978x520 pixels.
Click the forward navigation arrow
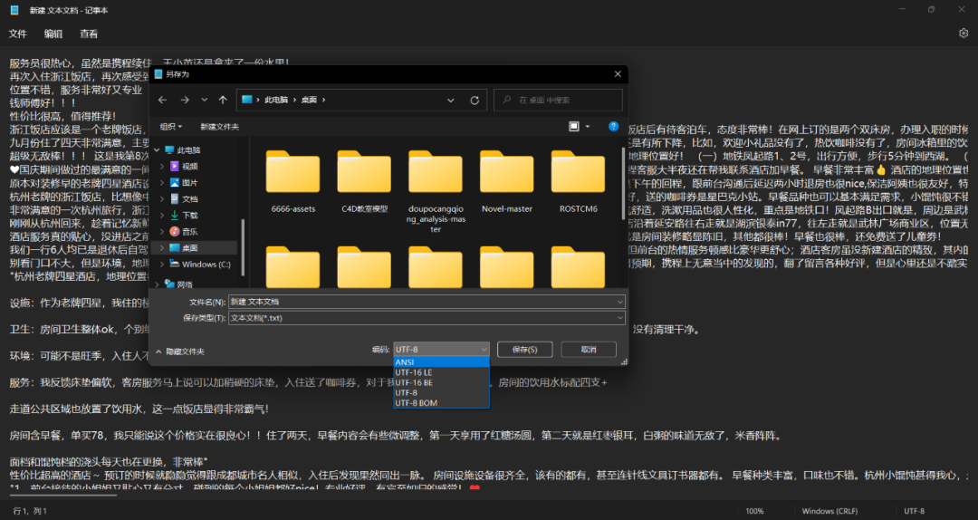coord(185,100)
